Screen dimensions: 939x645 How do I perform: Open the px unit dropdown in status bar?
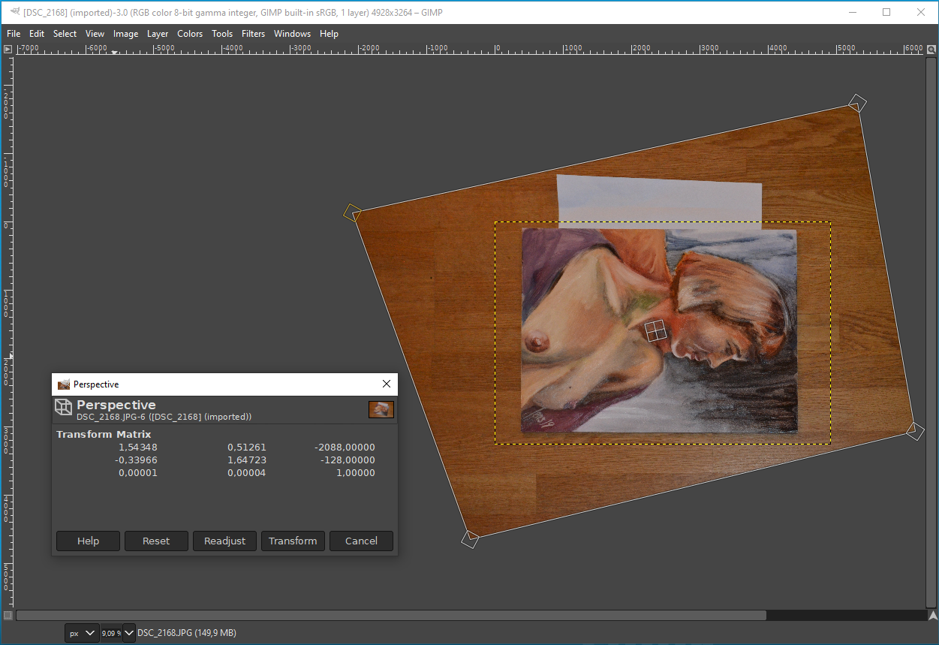click(82, 633)
